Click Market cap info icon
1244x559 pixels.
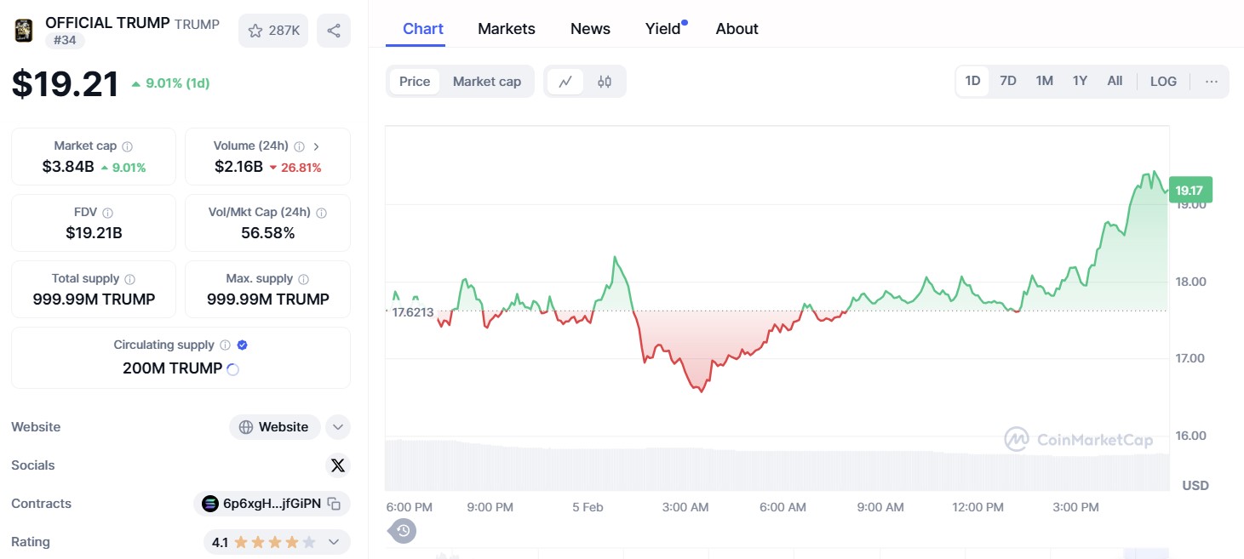pos(127,146)
